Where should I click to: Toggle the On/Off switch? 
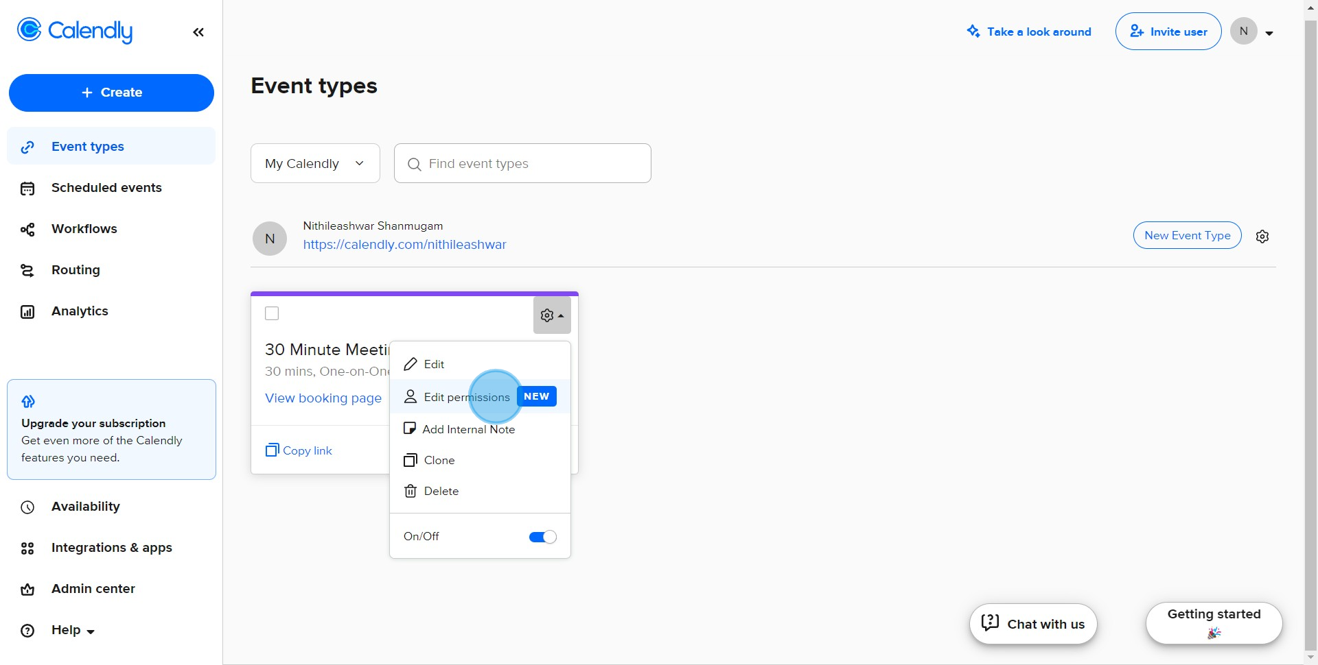pos(542,537)
